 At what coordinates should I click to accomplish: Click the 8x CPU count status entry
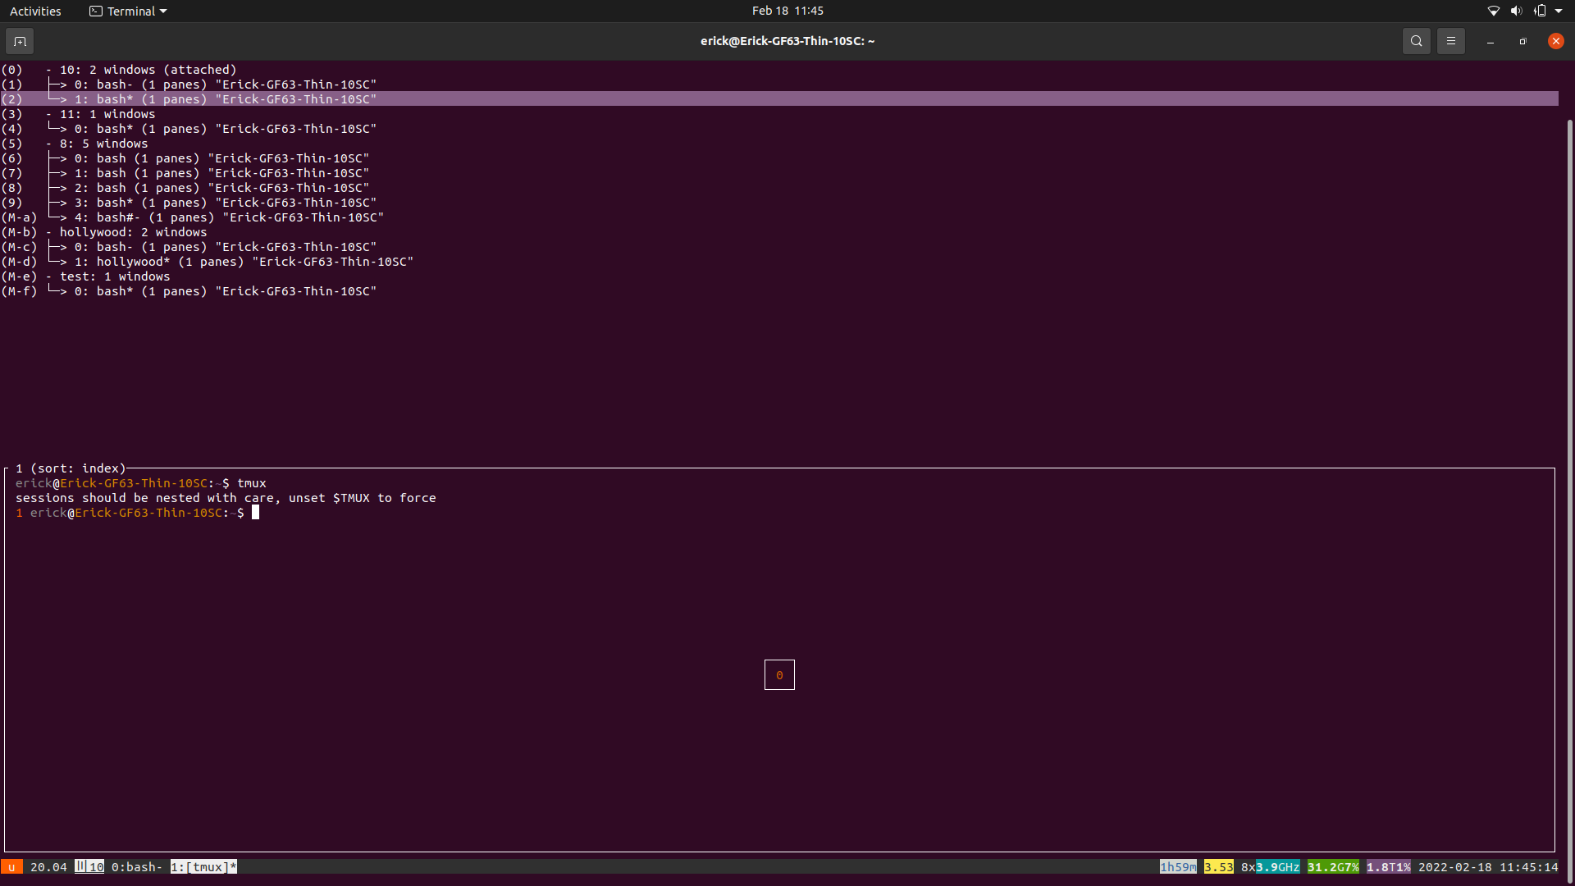pyautogui.click(x=1248, y=867)
